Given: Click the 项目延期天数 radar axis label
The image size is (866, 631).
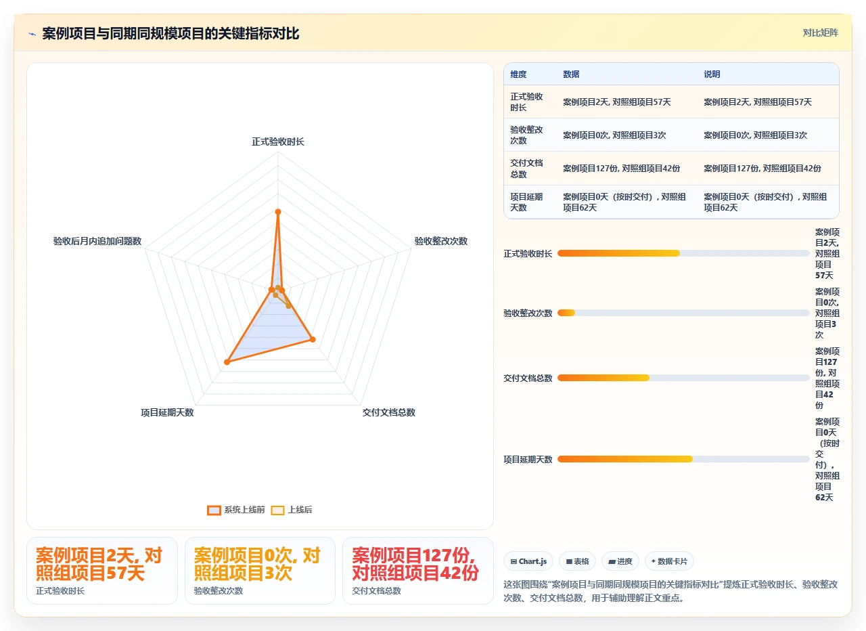Looking at the screenshot, I should tap(167, 412).
